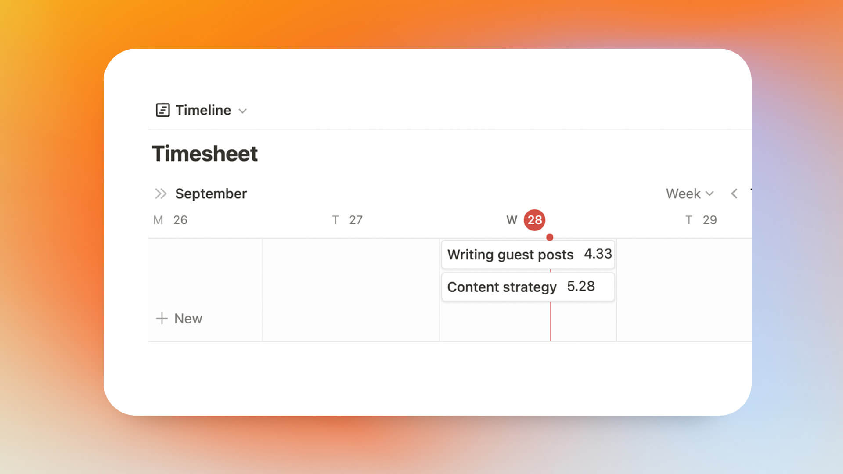Click on the 4.33 hours value
The image size is (843, 474).
coord(597,254)
